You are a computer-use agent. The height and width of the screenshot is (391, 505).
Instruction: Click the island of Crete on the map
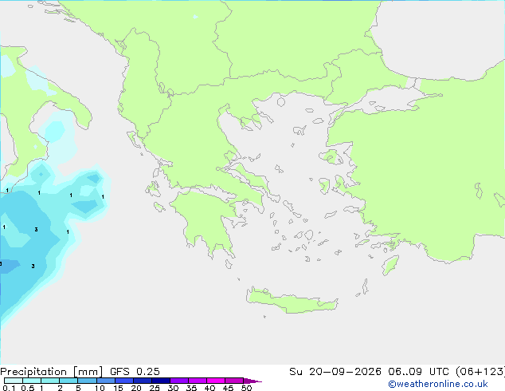[x=292, y=300]
